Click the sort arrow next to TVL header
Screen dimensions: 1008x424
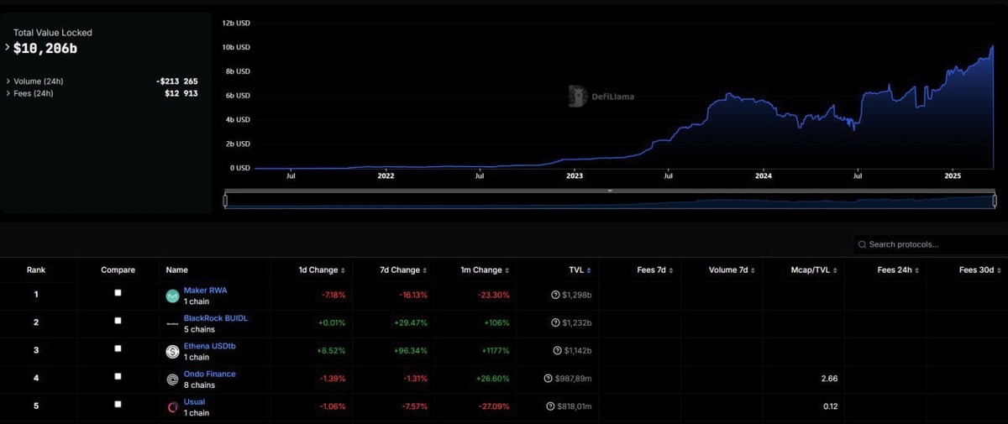[588, 270]
